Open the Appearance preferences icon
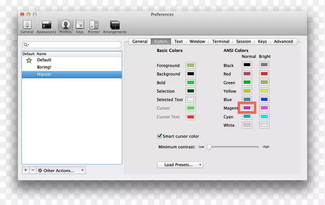 point(46,27)
